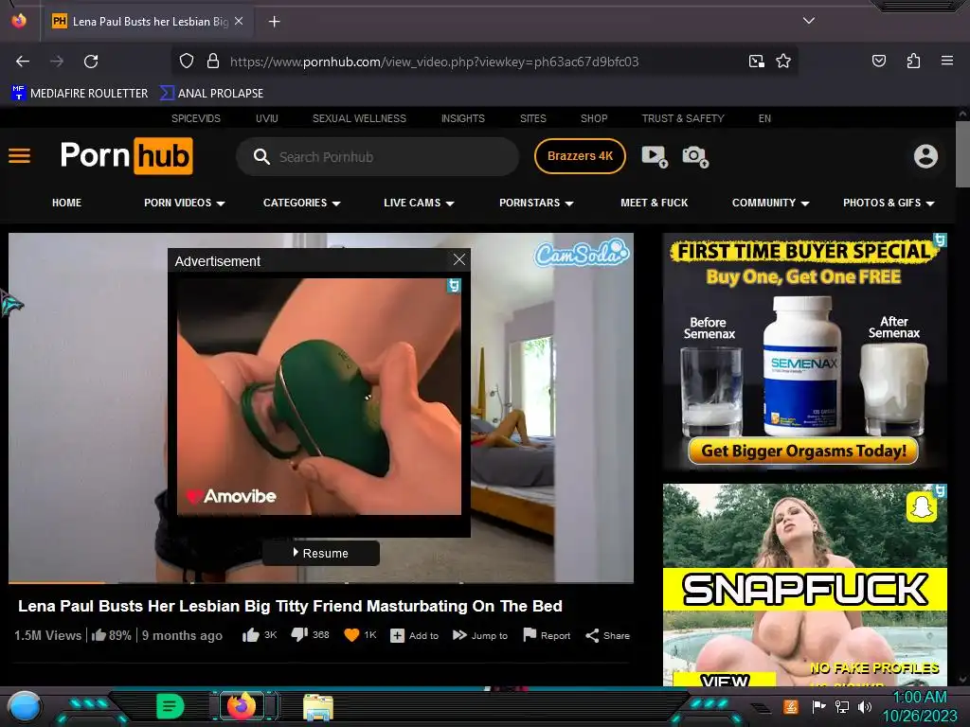Click the ad info icon on Semenax banner

941,239
